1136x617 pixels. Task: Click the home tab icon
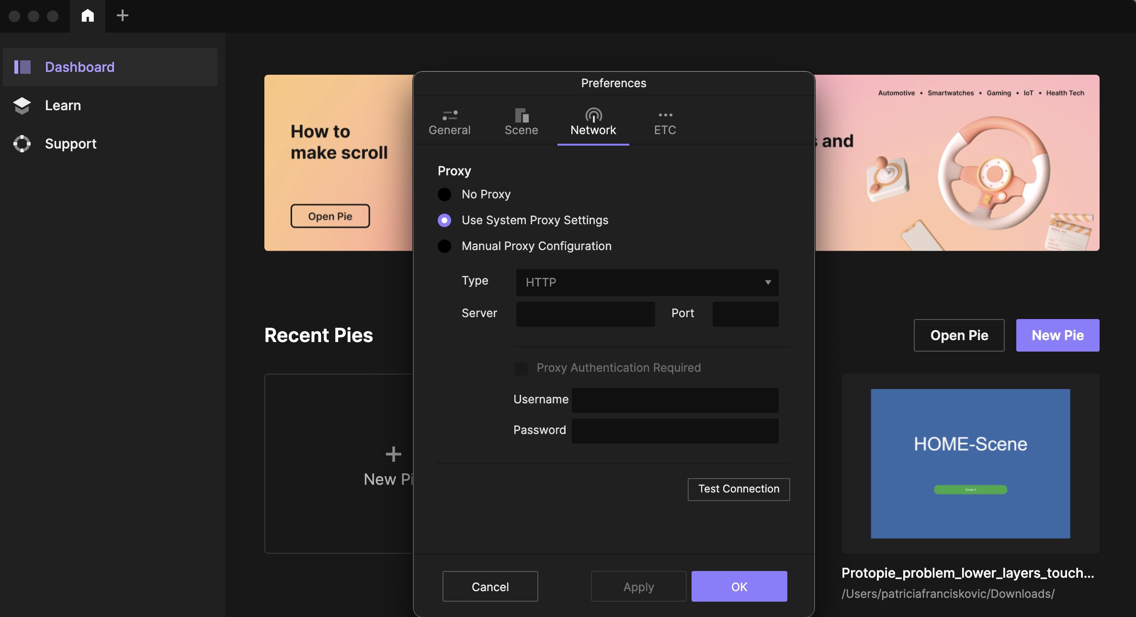point(88,16)
